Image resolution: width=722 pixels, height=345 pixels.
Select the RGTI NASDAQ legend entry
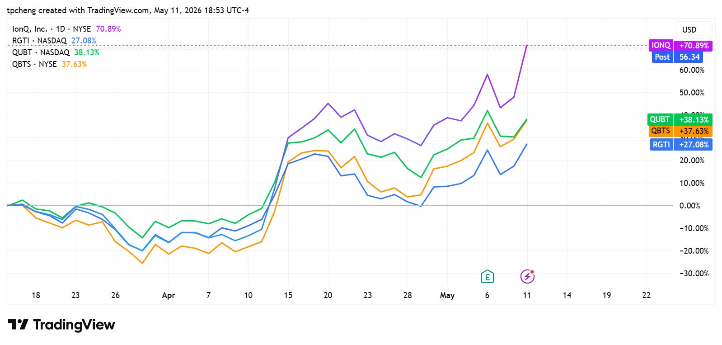[x=54, y=41]
